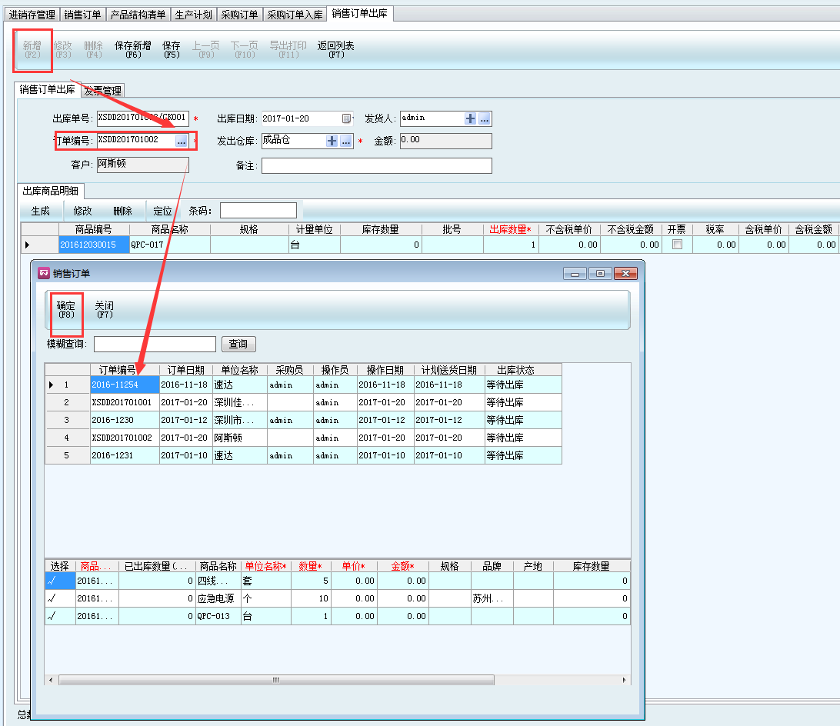The height and width of the screenshot is (726, 840).
Task: Switch to the 销售订单 tab
Action: [82, 15]
